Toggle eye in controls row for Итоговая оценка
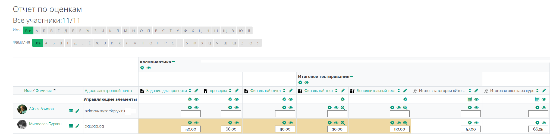This screenshot has height=134, width=550. (544, 99)
